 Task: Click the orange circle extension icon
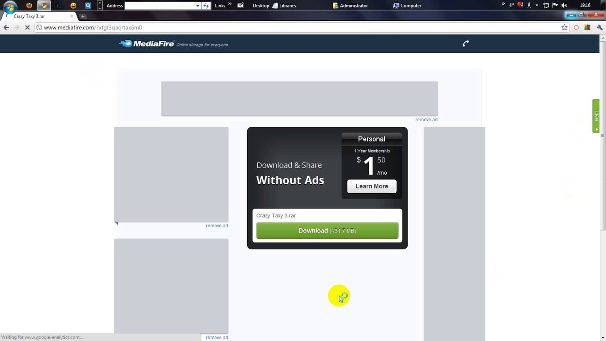click(576, 27)
